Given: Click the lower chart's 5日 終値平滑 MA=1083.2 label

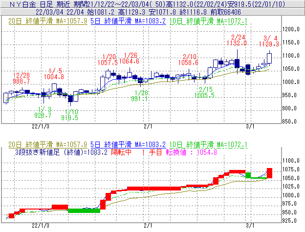Looking at the screenshot, I should pyautogui.click(x=128, y=145).
